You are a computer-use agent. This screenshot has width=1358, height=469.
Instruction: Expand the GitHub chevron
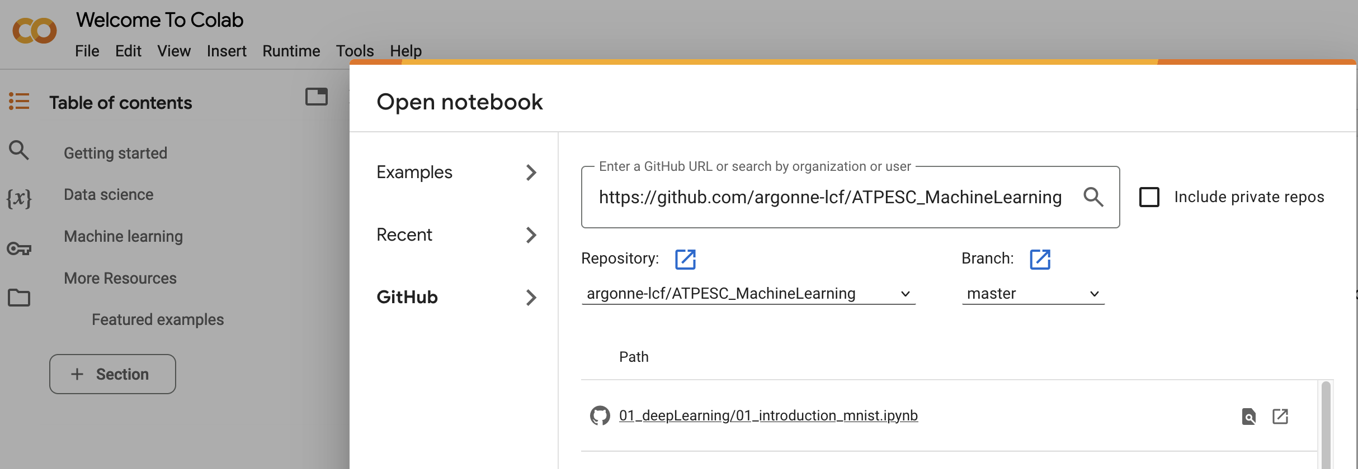pos(531,298)
